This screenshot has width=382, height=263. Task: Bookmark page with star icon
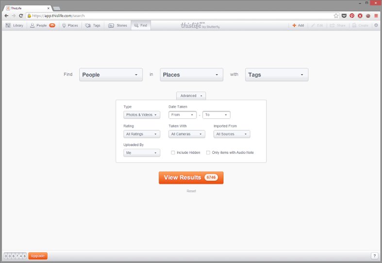coord(336,16)
